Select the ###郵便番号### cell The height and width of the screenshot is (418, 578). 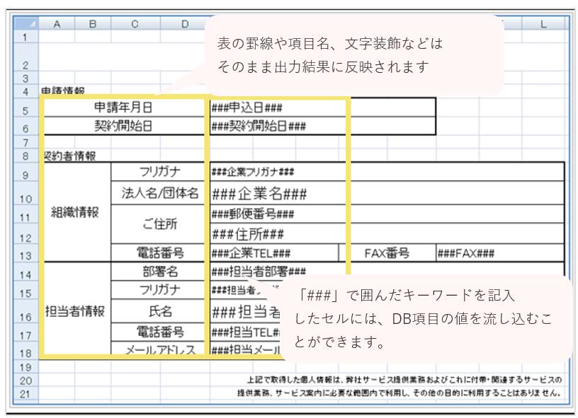[x=387, y=214]
